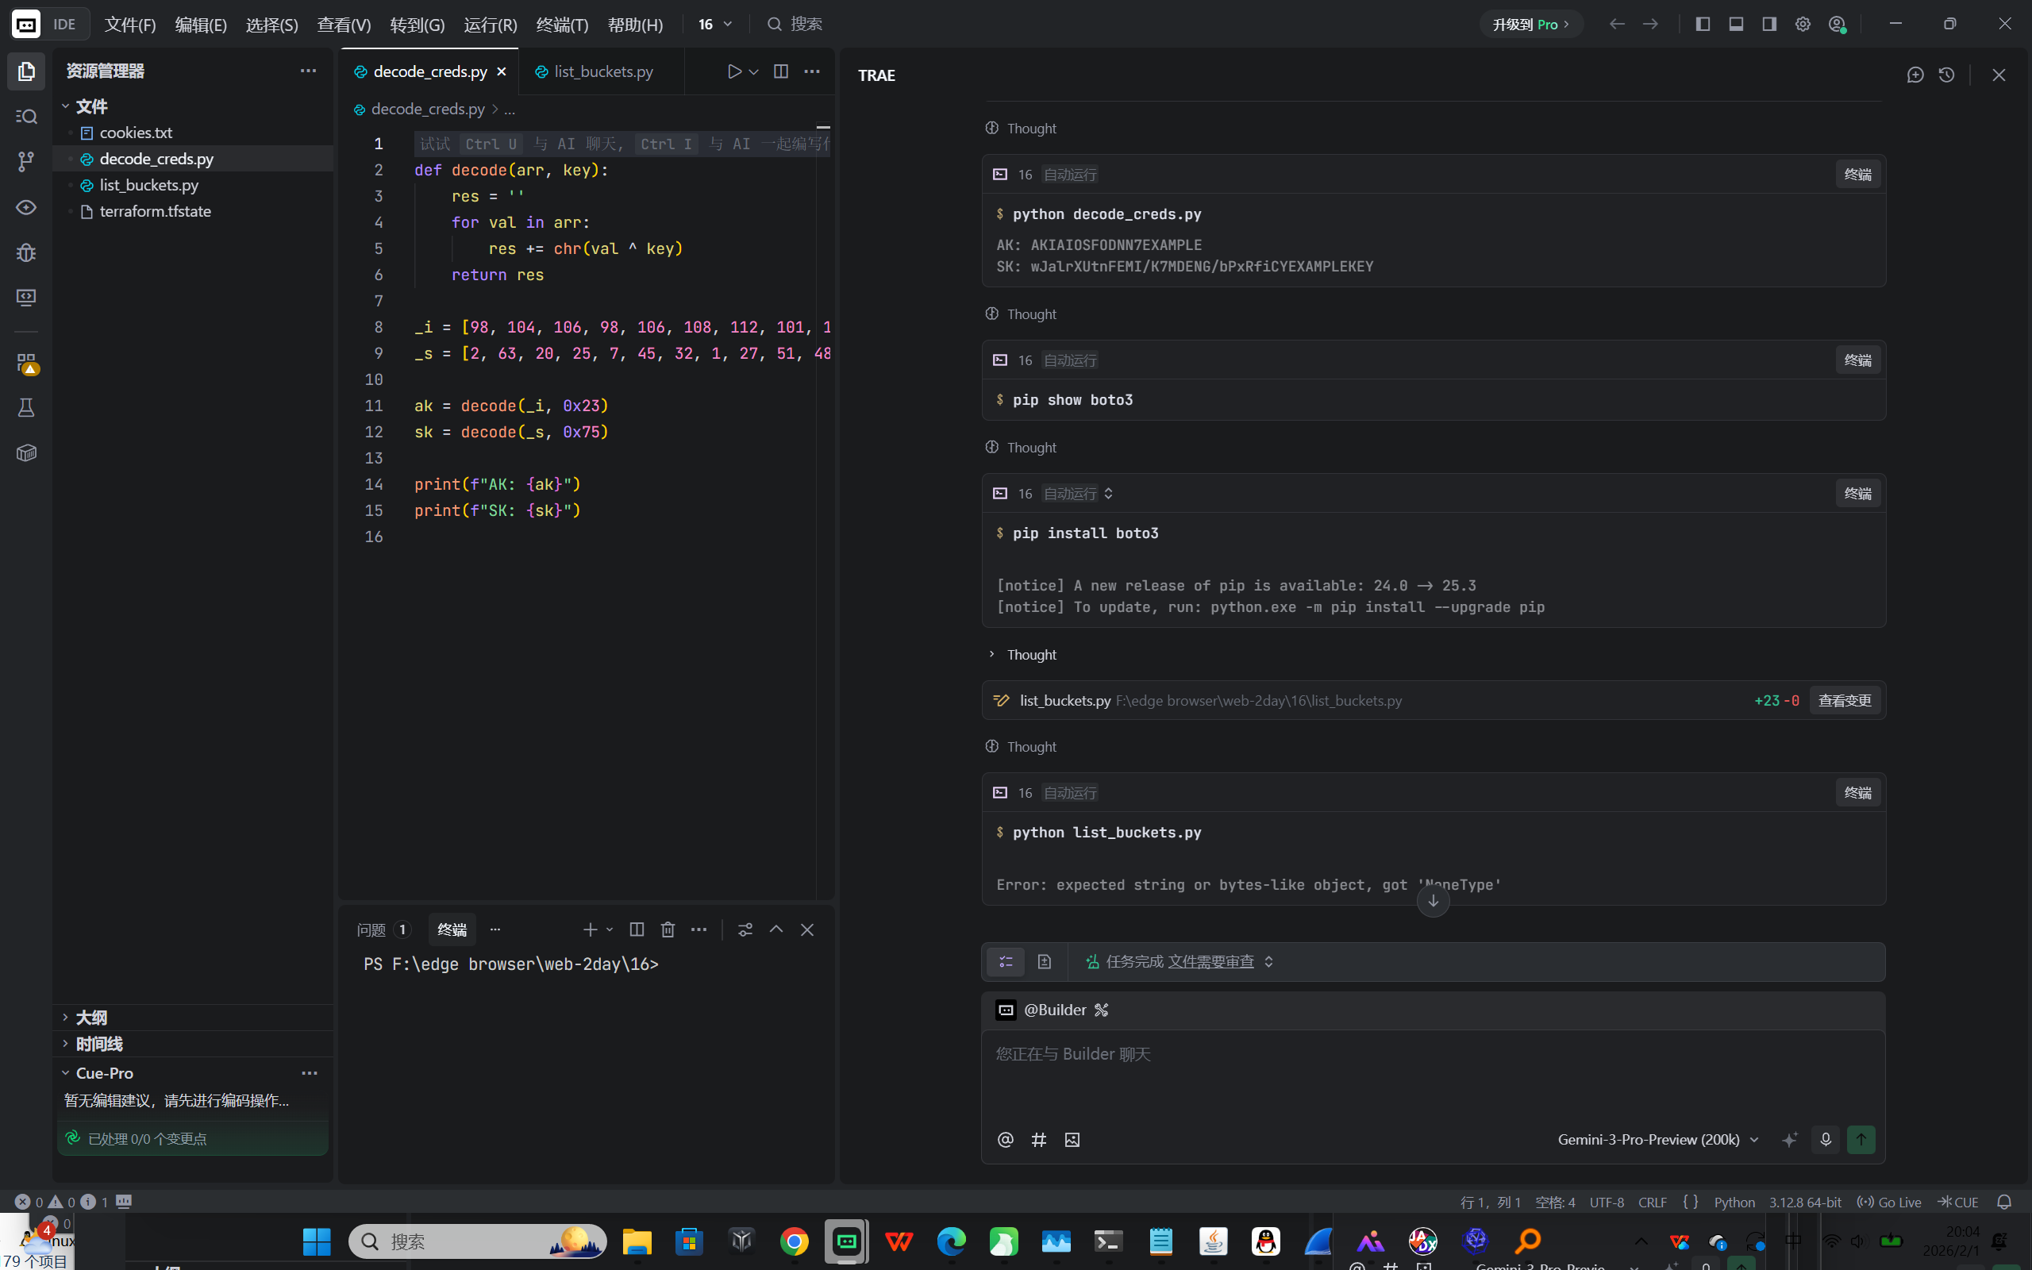
Task: Switch to the list_buckets.py editor tab
Action: click(602, 71)
